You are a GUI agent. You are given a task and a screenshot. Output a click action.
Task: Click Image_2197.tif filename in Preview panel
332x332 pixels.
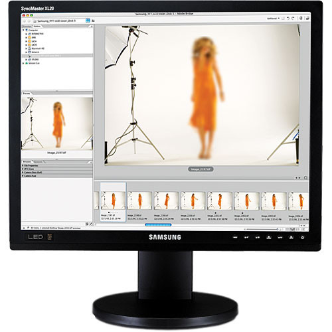tap(57, 153)
